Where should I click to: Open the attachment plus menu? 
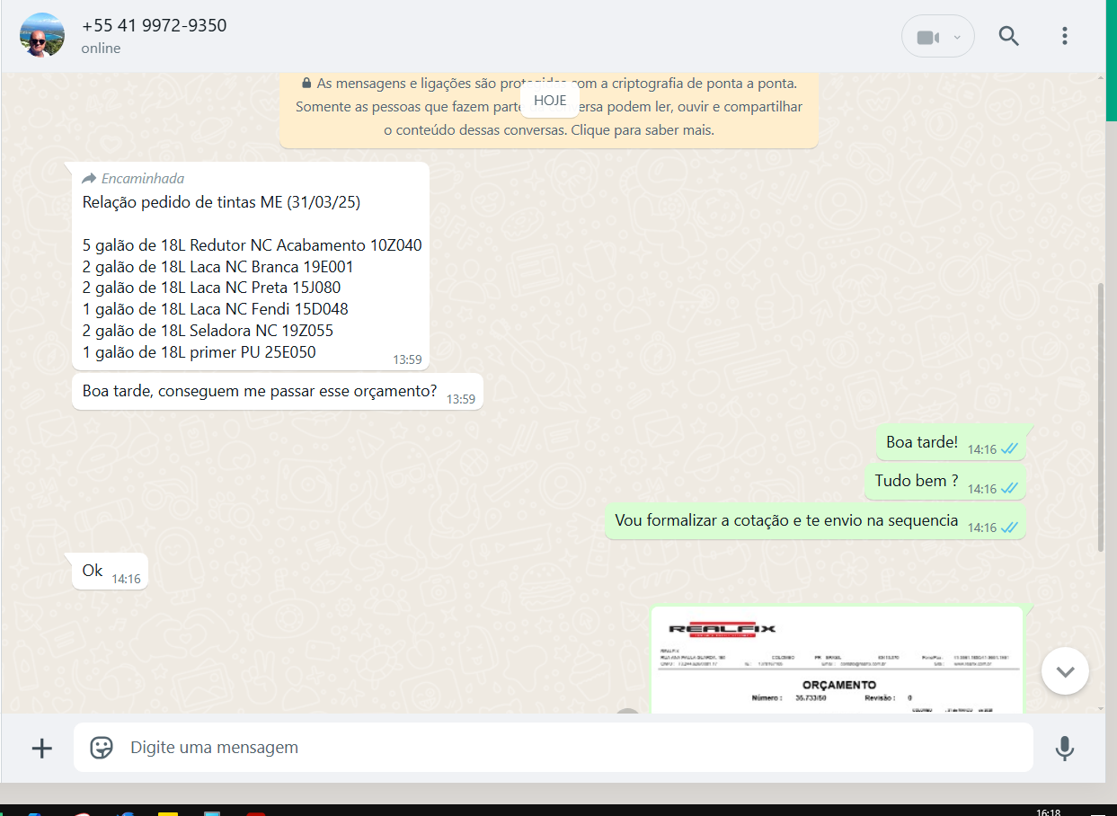click(41, 748)
